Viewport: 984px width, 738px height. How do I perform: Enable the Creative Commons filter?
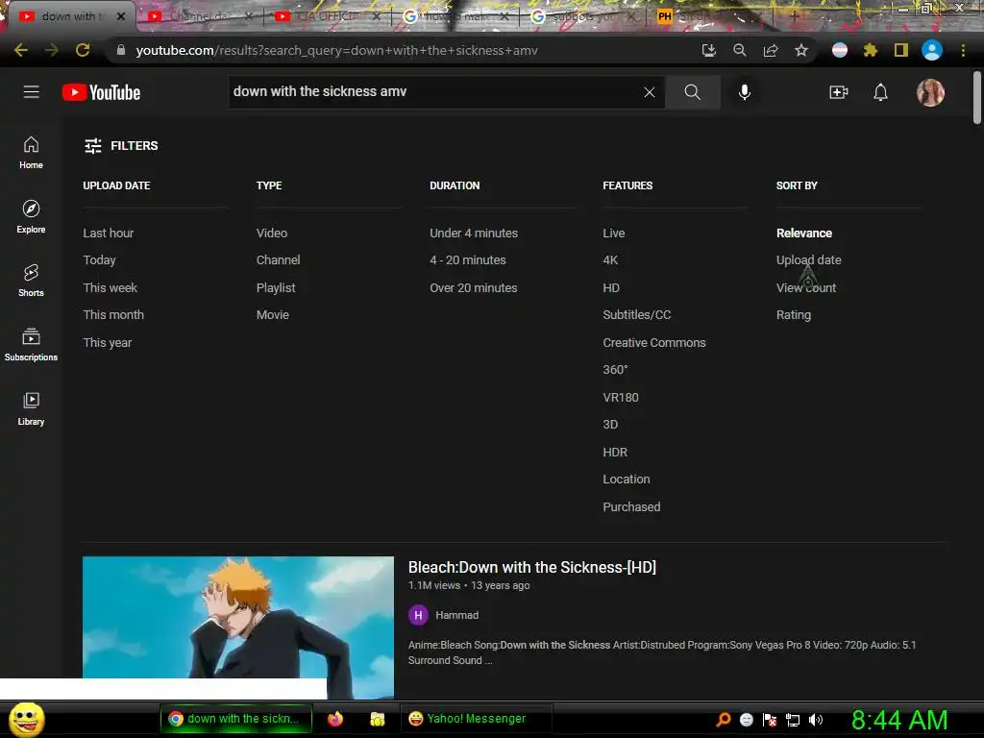click(653, 343)
